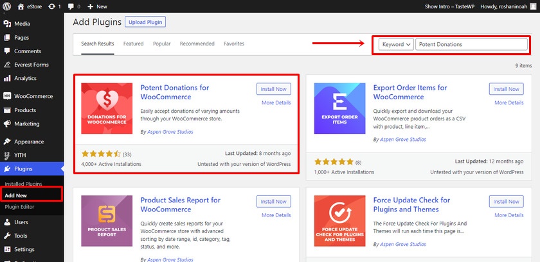Click the Analytics bar chart icon
The height and width of the screenshot is (262, 540).
click(x=7, y=78)
